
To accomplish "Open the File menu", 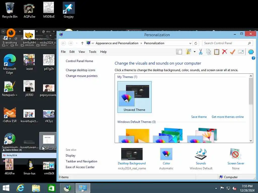I will 63,52.
